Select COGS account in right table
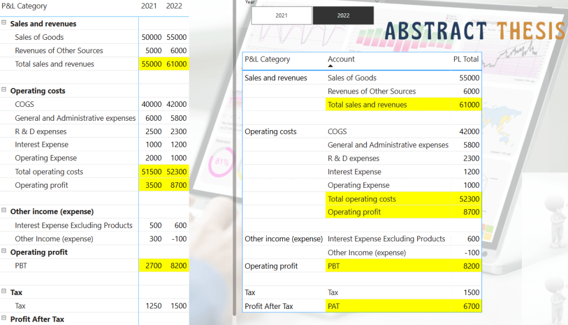 [x=337, y=132]
